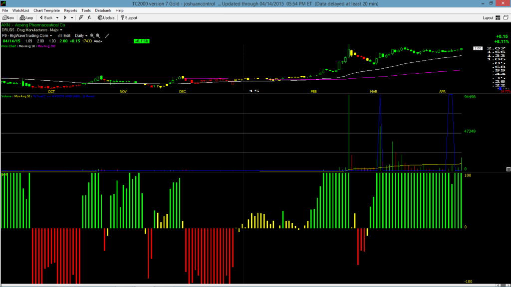Click the green +8.11% change badge
Viewport: 511px width, 287px height.
pyautogui.click(x=141, y=41)
